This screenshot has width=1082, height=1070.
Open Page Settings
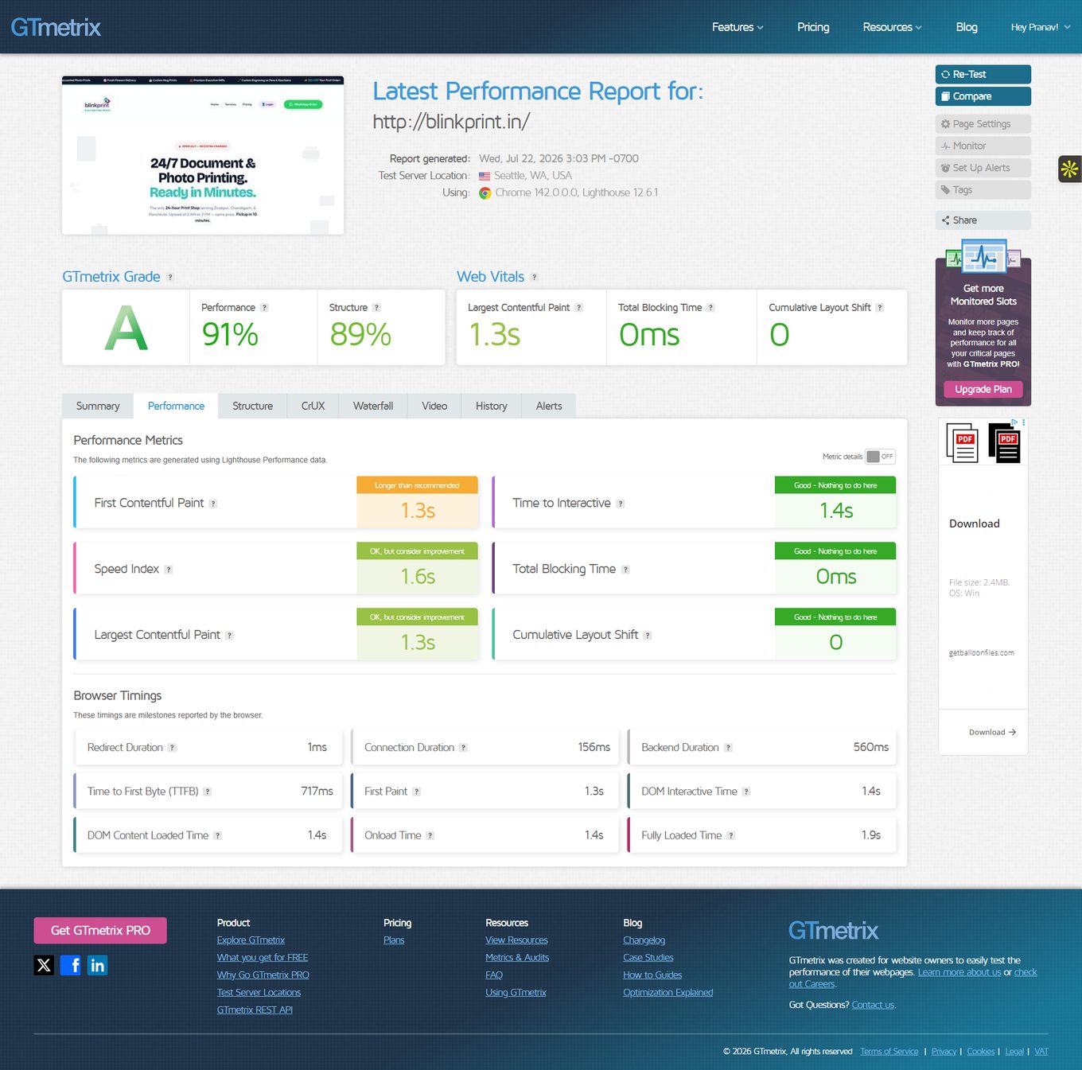983,124
